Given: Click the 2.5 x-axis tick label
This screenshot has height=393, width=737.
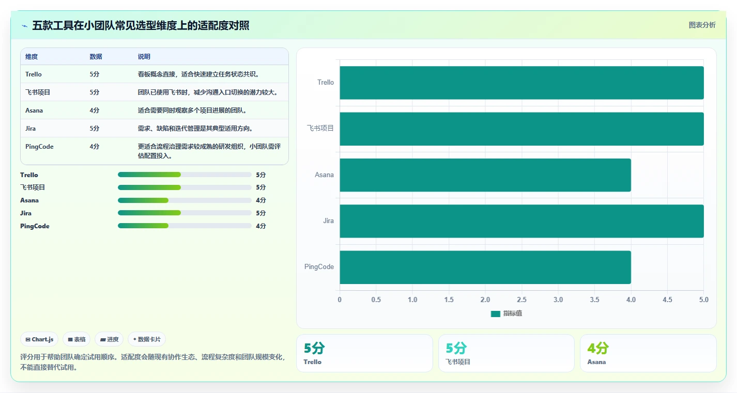Looking at the screenshot, I should coord(521,300).
